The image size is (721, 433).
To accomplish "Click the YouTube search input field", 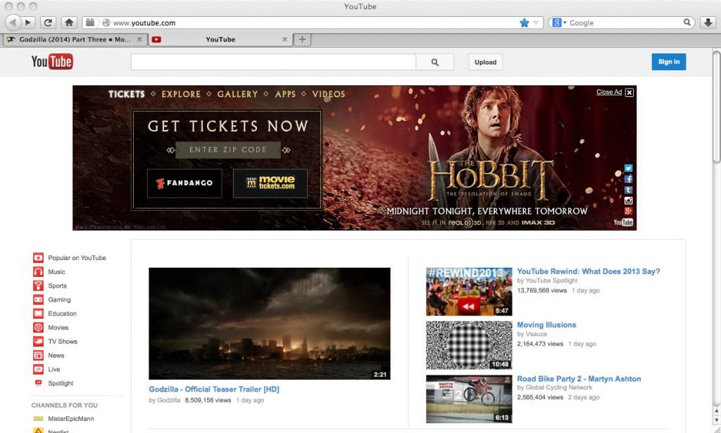I will 273,62.
